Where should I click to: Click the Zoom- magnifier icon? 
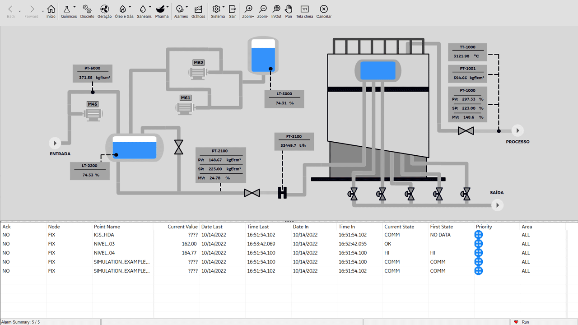pyautogui.click(x=263, y=9)
